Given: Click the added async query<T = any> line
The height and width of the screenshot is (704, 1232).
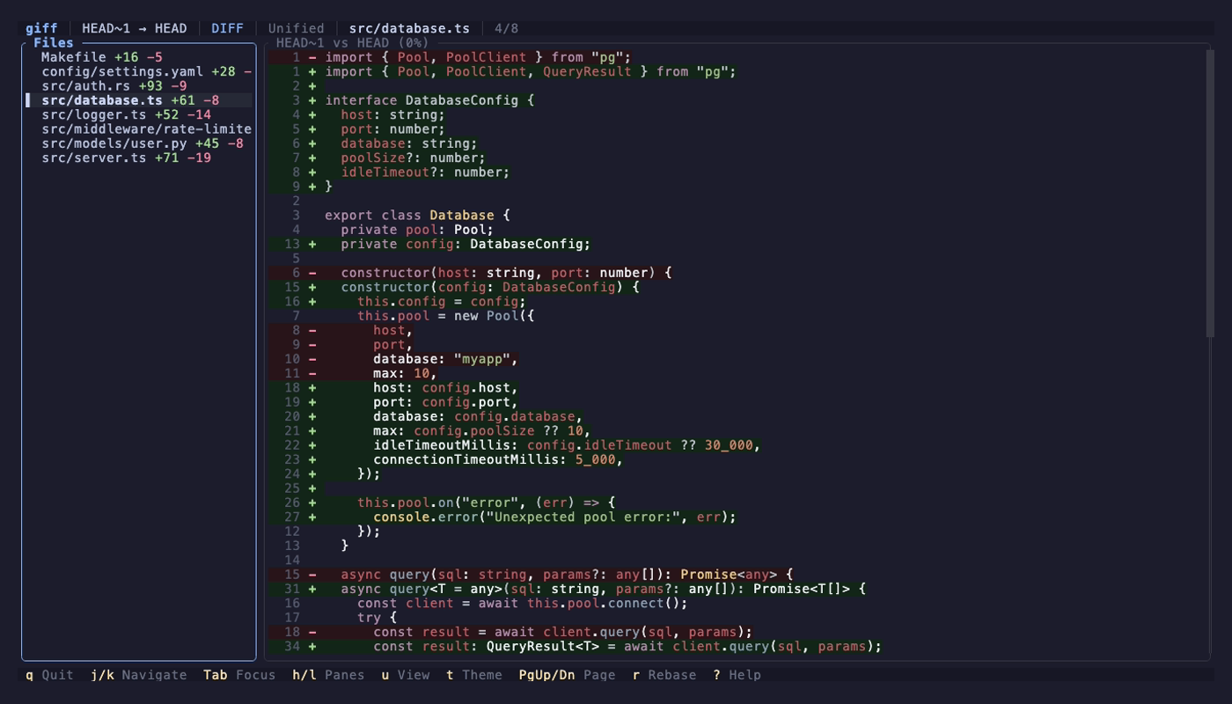Looking at the screenshot, I should [604, 589].
